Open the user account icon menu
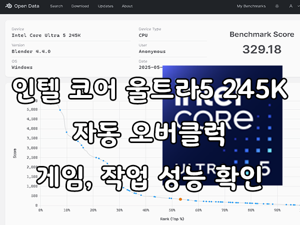Image resolution: width=300 pixels, height=225 pixels. click(291, 6)
